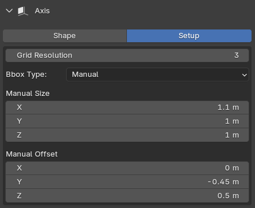Click the Axis panel icon
Screen dimensions: 255x208
pos(23,11)
